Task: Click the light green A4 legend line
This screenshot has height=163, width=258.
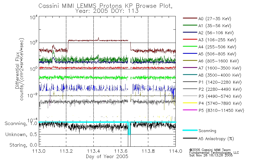Action: point(190,46)
